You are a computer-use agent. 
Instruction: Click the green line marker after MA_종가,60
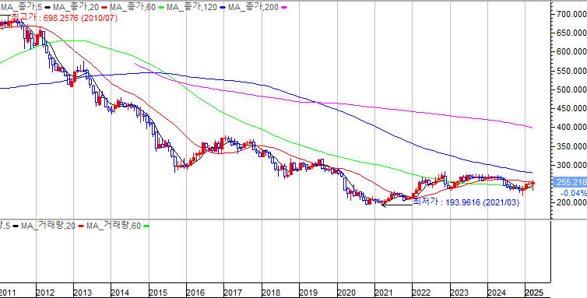click(x=160, y=7)
